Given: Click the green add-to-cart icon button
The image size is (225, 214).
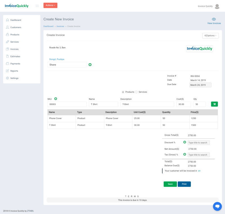Looking at the screenshot, I should [214, 104].
